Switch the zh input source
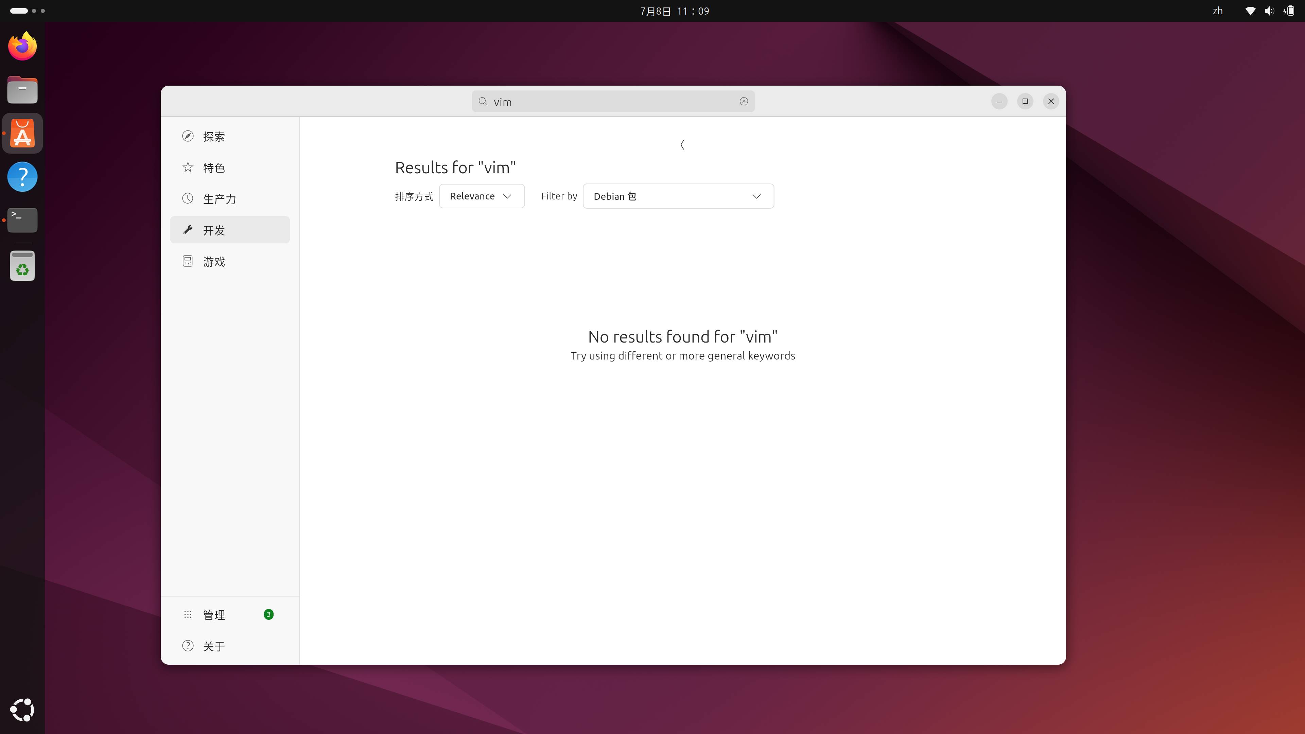The height and width of the screenshot is (734, 1305). pos(1218,11)
